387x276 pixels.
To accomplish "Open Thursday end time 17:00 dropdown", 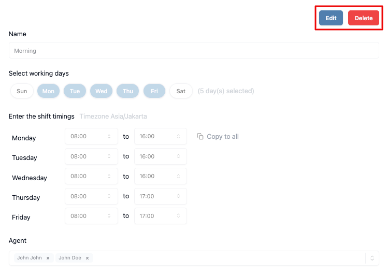I will [x=161, y=196].
